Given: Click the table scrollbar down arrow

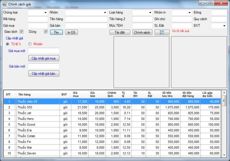Looking at the screenshot, I should [x=224, y=155].
